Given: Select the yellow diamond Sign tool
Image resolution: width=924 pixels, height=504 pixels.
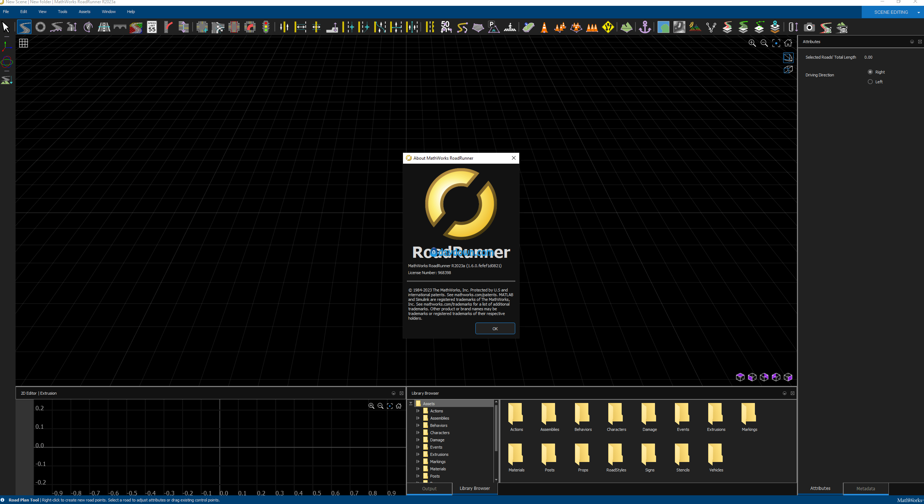Looking at the screenshot, I should [x=608, y=27].
